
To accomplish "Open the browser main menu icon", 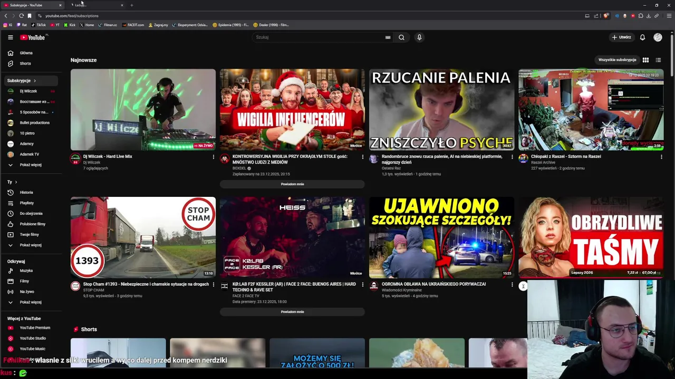I will [669, 16].
